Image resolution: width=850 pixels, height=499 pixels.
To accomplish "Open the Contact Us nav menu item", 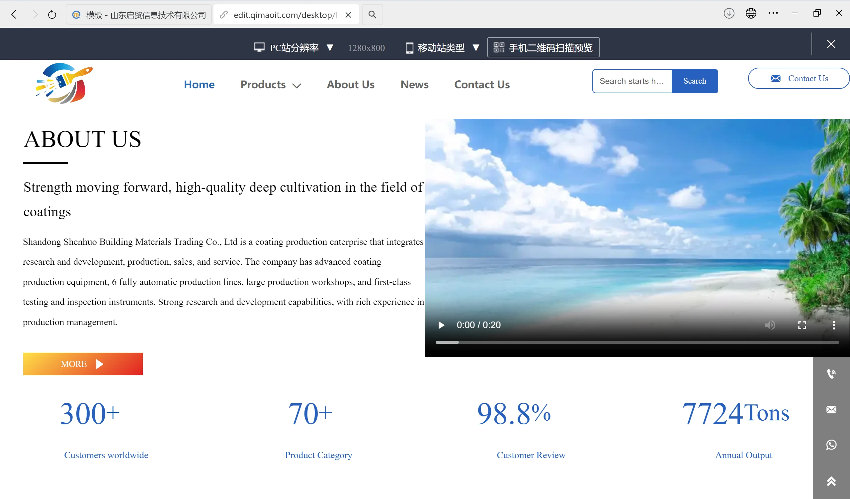I will (482, 84).
